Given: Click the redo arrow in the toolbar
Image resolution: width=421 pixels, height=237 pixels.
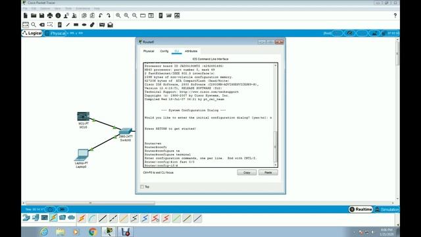Looking at the screenshot, I should click(109, 16).
